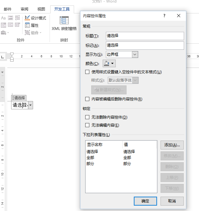This screenshot has height=211, width=199.
Task: Select the 请选择 row in list
Action: point(121,152)
